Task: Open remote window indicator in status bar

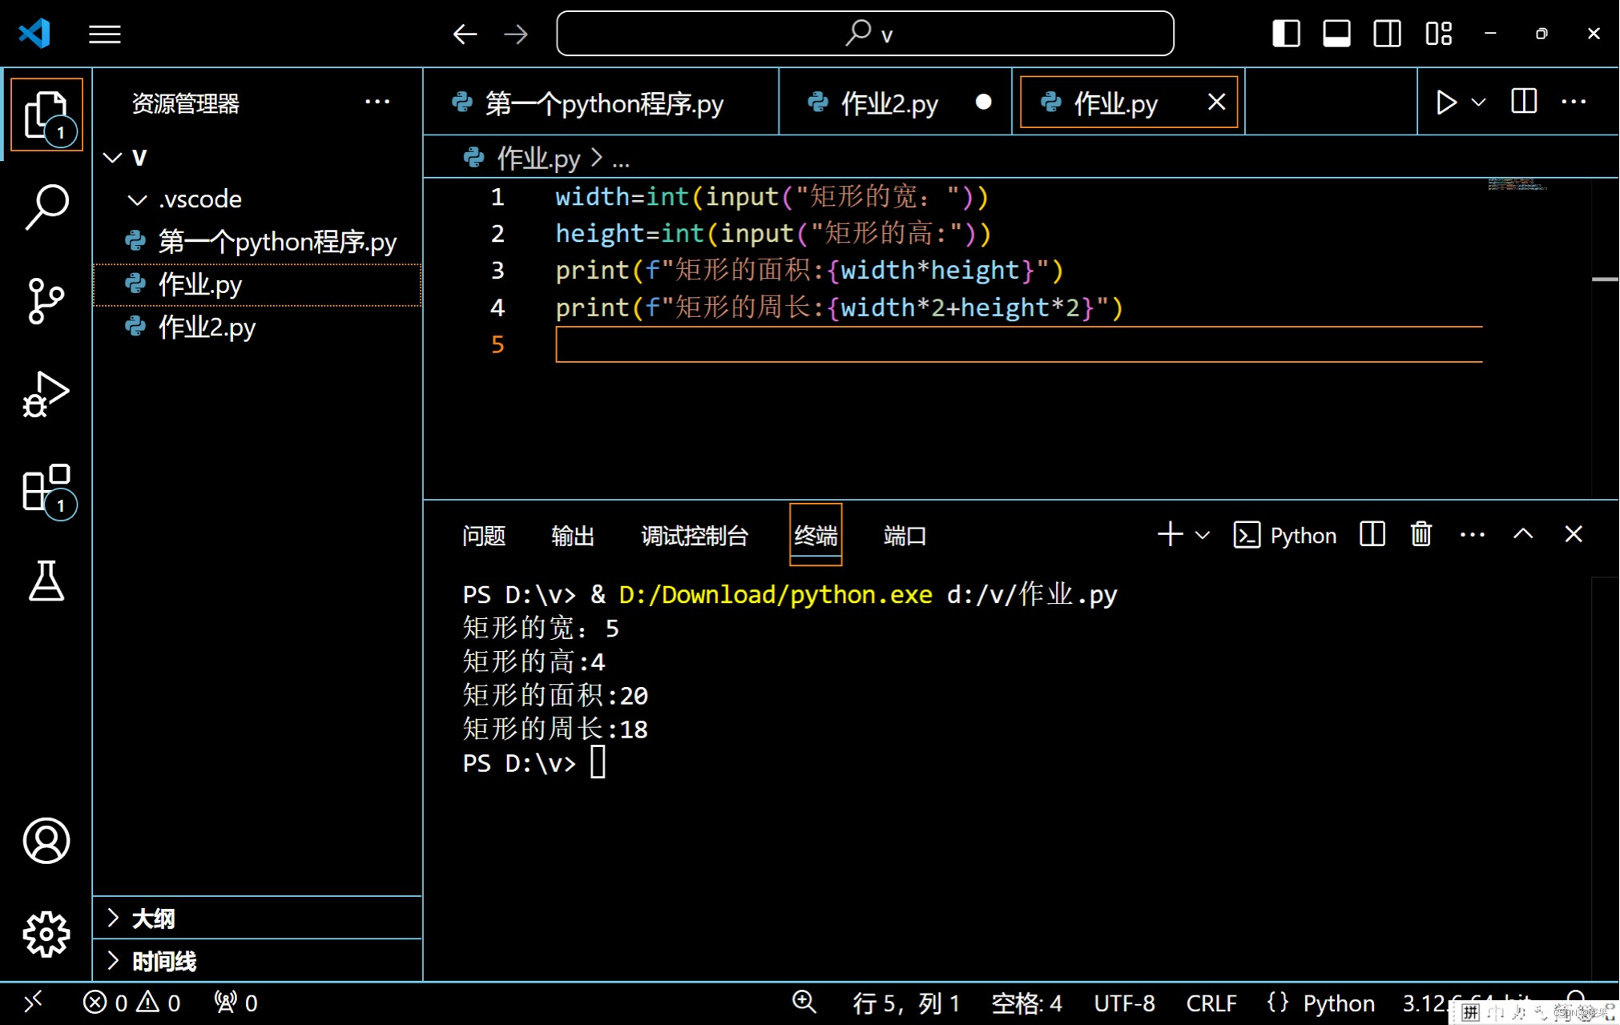Action: (34, 1003)
